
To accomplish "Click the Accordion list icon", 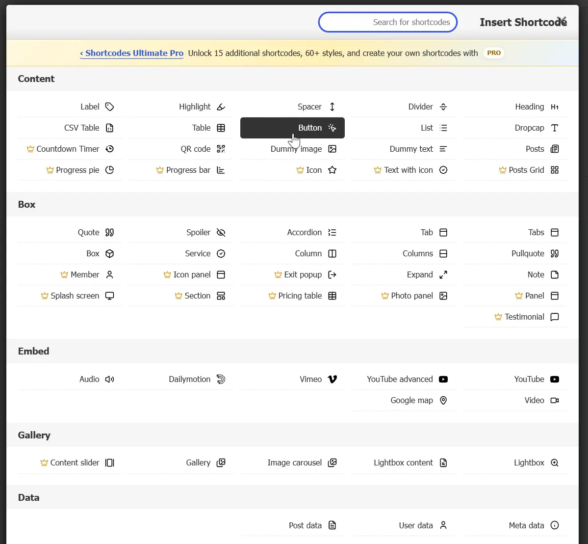I will [x=332, y=233].
